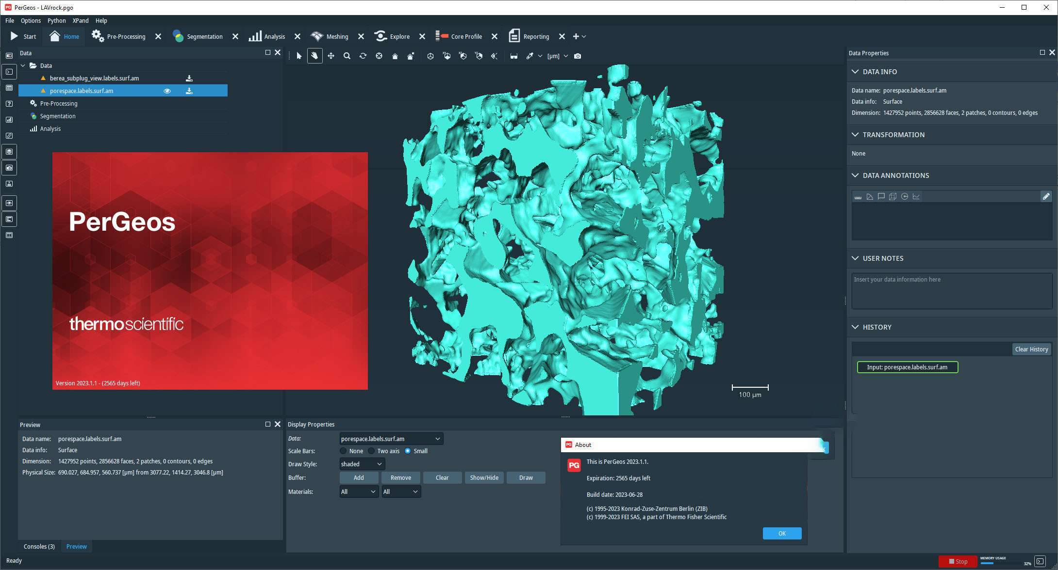Click into the User Notes text field
The image size is (1058, 570).
click(951, 291)
